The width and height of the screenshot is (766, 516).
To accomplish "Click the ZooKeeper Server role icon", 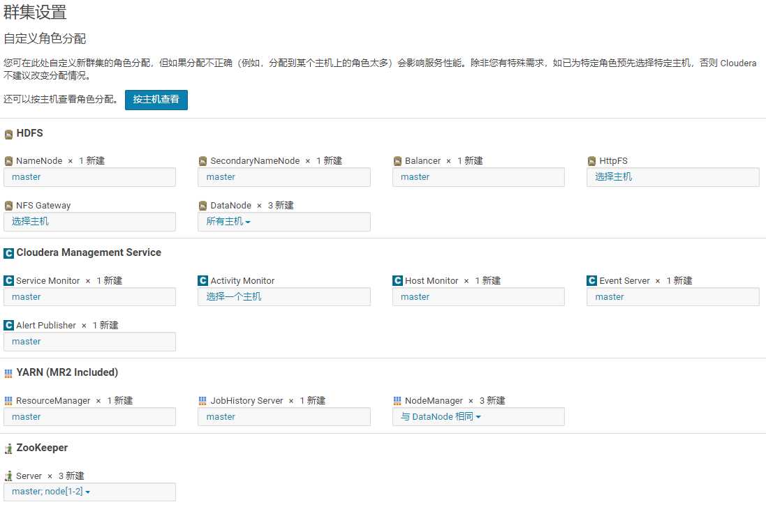I will coord(8,476).
